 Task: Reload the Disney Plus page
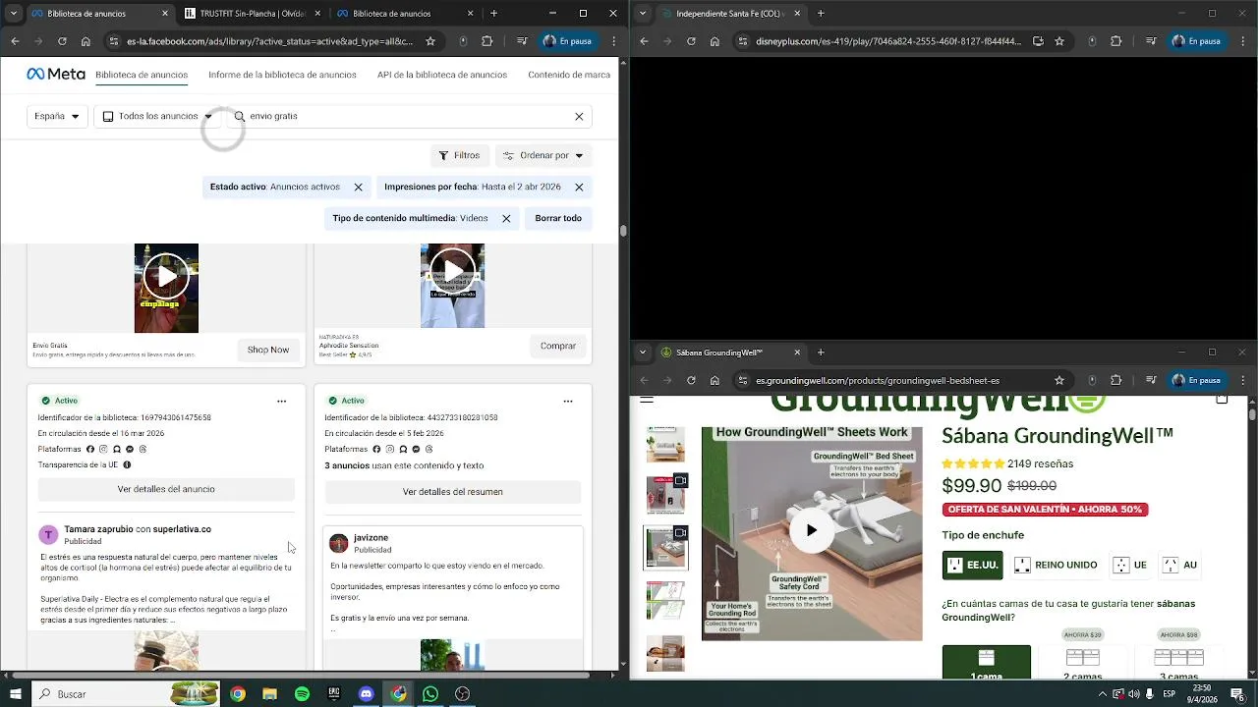[691, 41]
